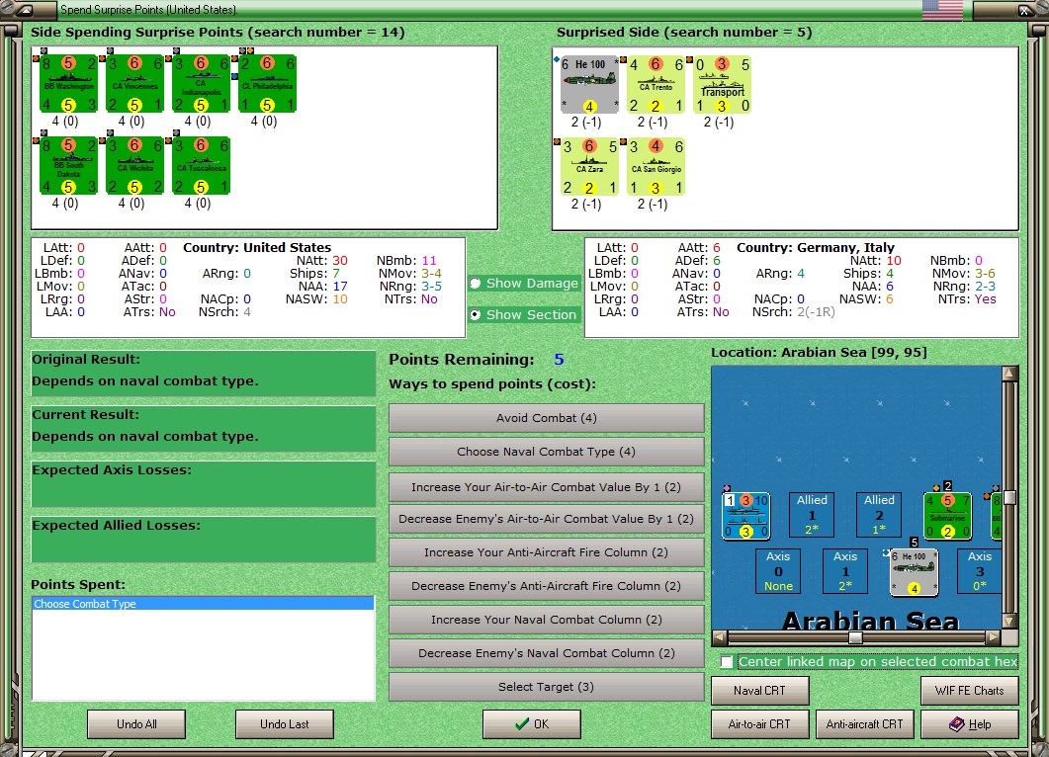Click the He 100 unit on Arabian Sea map

coord(914,572)
